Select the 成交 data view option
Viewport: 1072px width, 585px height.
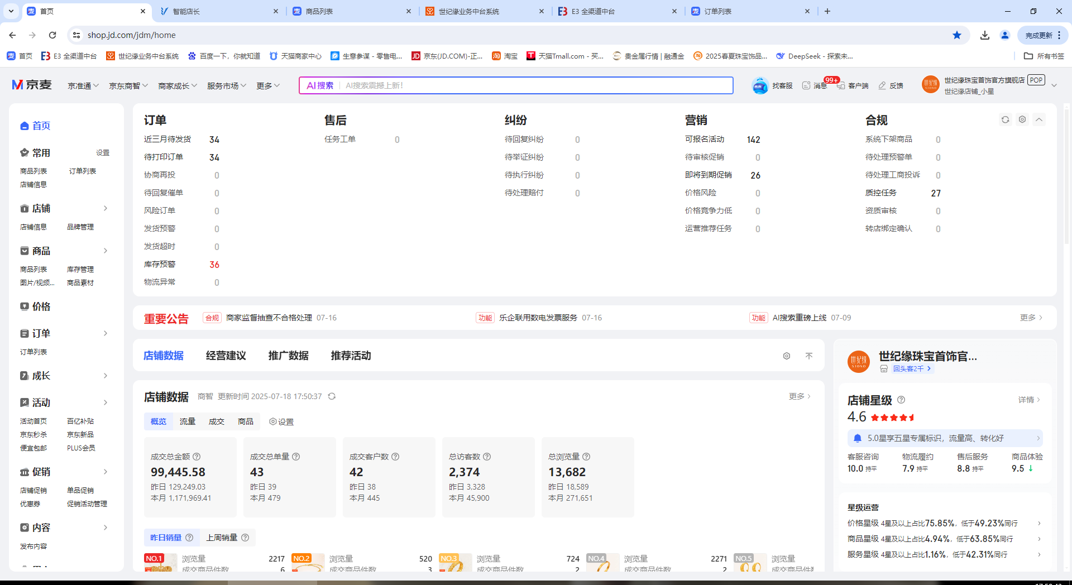click(x=217, y=421)
